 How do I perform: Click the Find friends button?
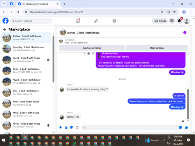[160, 21]
